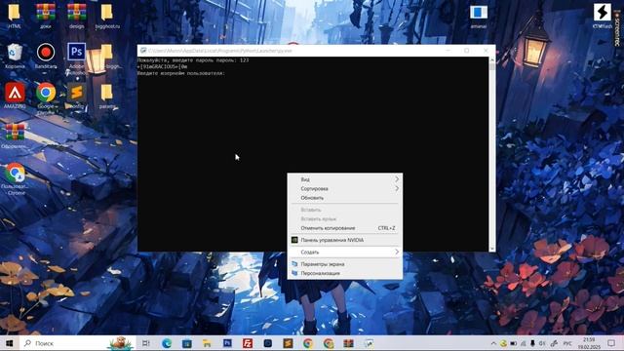
Task: Open Task View on the taskbar
Action: [146, 343]
